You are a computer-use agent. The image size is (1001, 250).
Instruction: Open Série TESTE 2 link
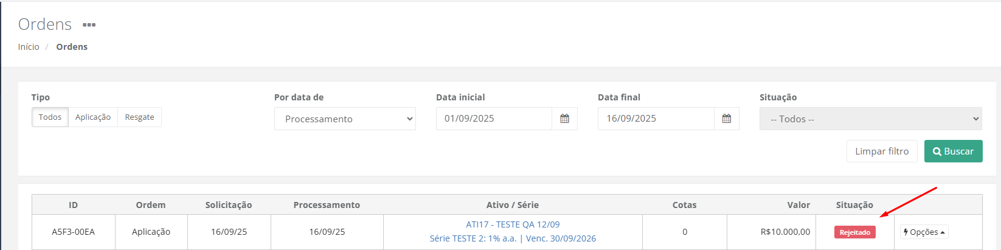tap(513, 238)
